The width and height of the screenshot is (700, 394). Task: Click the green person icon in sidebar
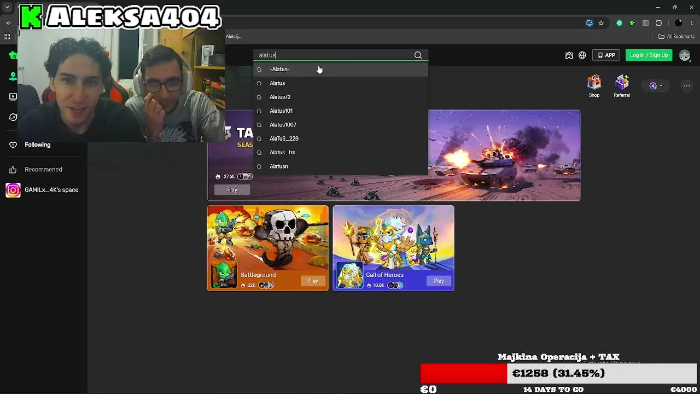pos(13,76)
